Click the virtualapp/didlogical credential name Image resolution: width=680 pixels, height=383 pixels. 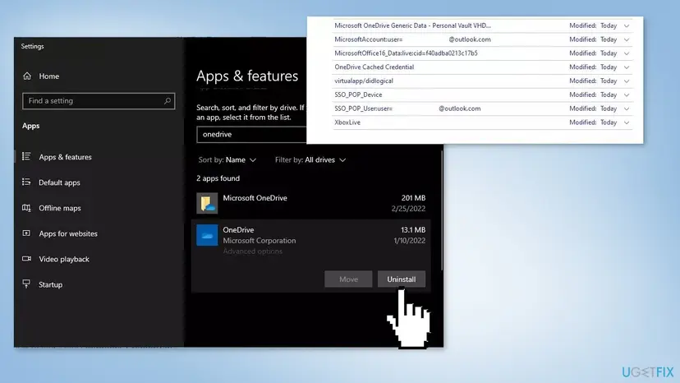click(x=364, y=81)
